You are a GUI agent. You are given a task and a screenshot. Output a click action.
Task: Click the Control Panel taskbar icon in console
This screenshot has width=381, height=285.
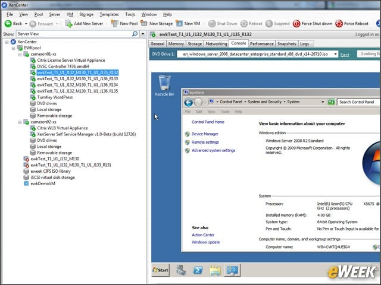click(x=232, y=270)
